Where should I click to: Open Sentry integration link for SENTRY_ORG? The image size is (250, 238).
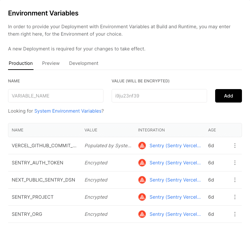click(175, 214)
